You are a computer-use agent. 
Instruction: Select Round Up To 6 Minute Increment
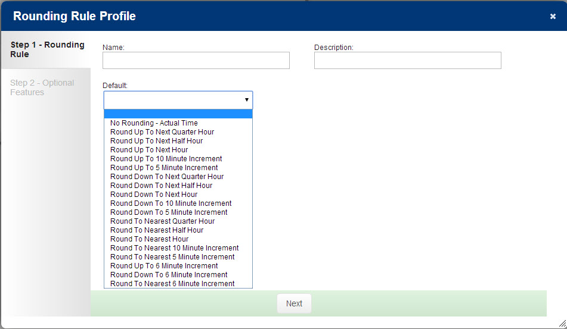[x=178, y=266]
